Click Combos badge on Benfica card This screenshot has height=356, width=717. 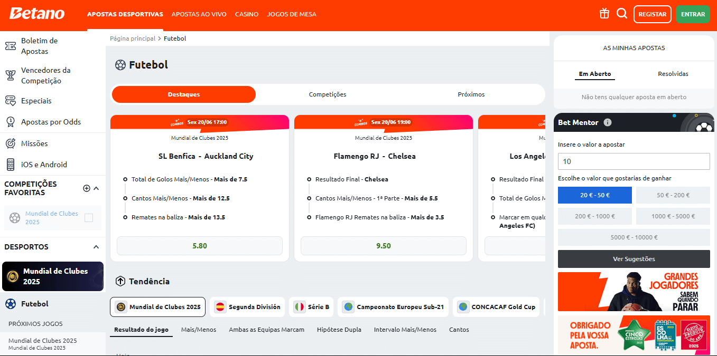[x=176, y=122]
